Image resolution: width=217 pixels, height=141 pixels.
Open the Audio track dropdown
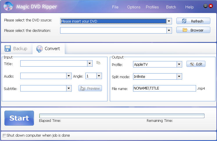(x=69, y=76)
